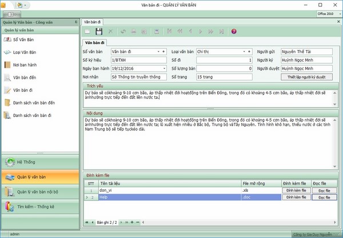This screenshot has width=343, height=238.
Task: Click the purple Help question mark icon
Action: point(234,31)
